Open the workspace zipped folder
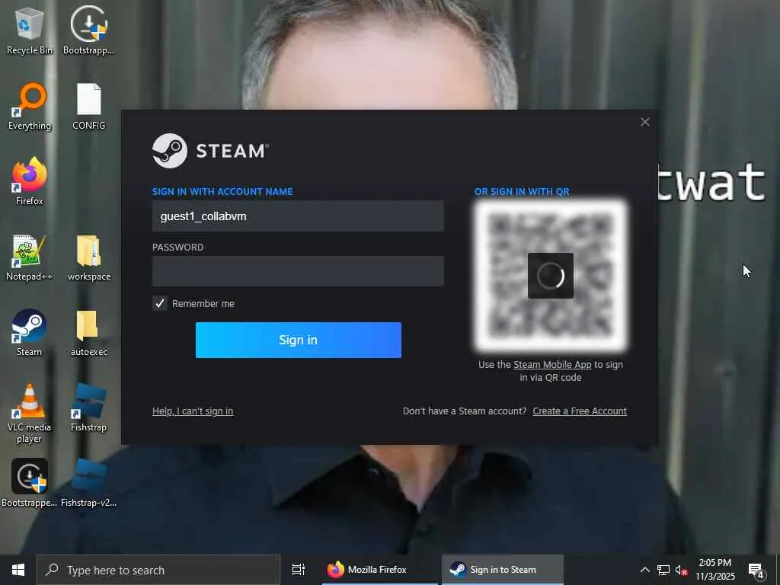The height and width of the screenshot is (585, 780). point(88,257)
